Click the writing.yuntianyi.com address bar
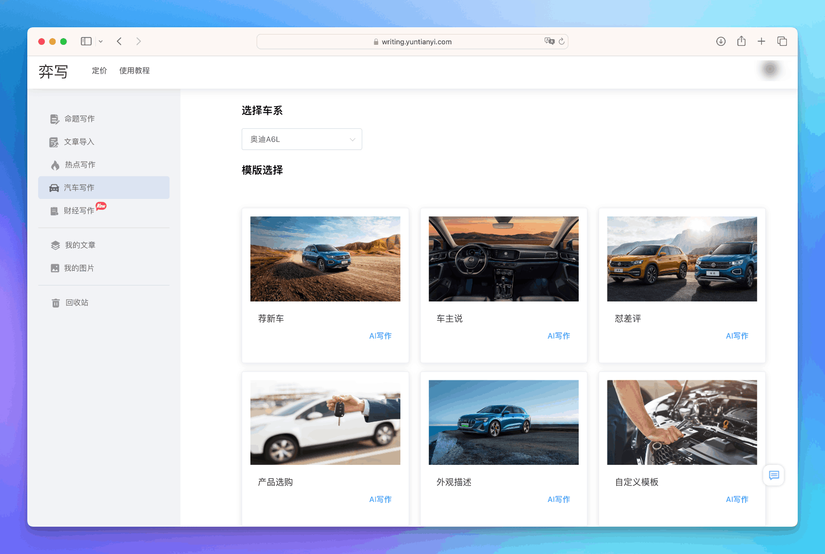This screenshot has height=554, width=825. [x=412, y=42]
